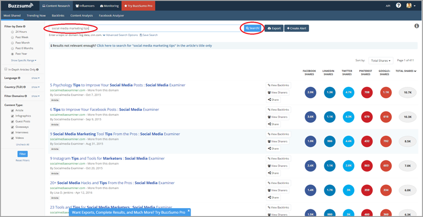Uncheck the Infographics content type
This screenshot has width=423, height=217.
click(13, 116)
